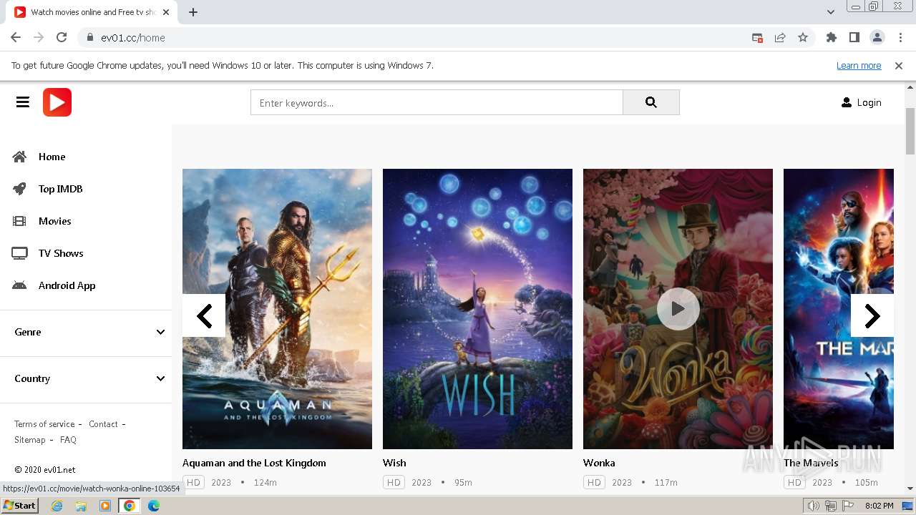Viewport: 916px width, 515px height.
Task: Expand the Country section
Action: [x=89, y=378]
